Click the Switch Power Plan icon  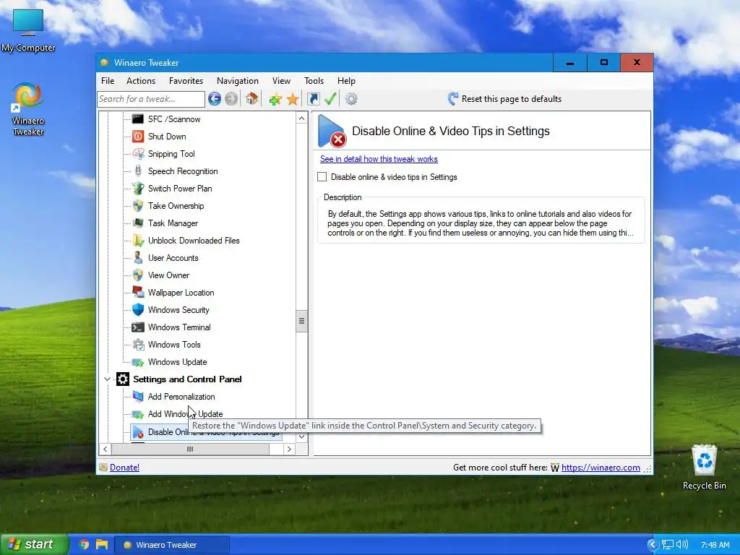[138, 189]
